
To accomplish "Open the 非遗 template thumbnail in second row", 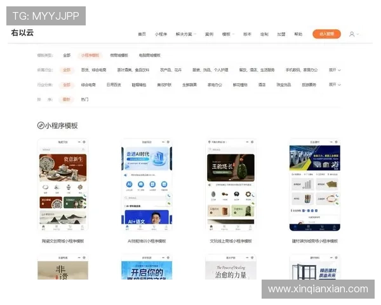I will click(x=63, y=267).
